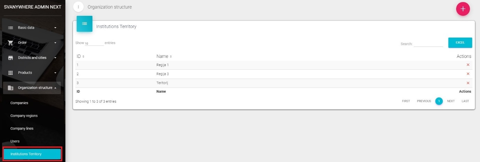Export table with the Excel button
The height and width of the screenshot is (162, 480).
(460, 43)
